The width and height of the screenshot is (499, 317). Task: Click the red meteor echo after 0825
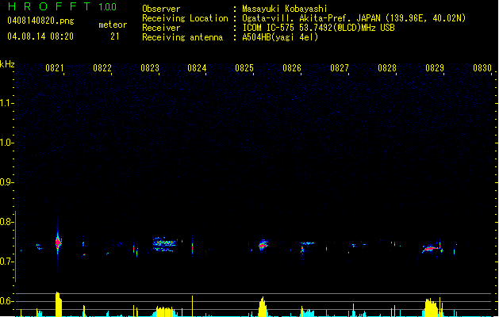pyautogui.click(x=263, y=245)
